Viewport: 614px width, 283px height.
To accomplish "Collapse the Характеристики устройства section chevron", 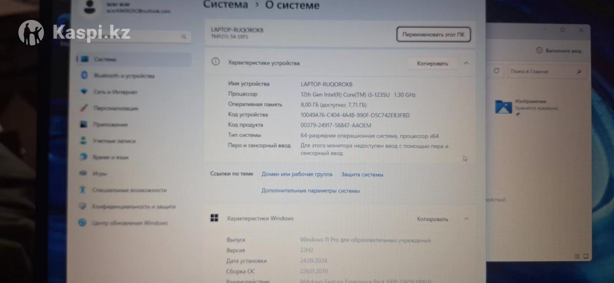I will coord(466,63).
